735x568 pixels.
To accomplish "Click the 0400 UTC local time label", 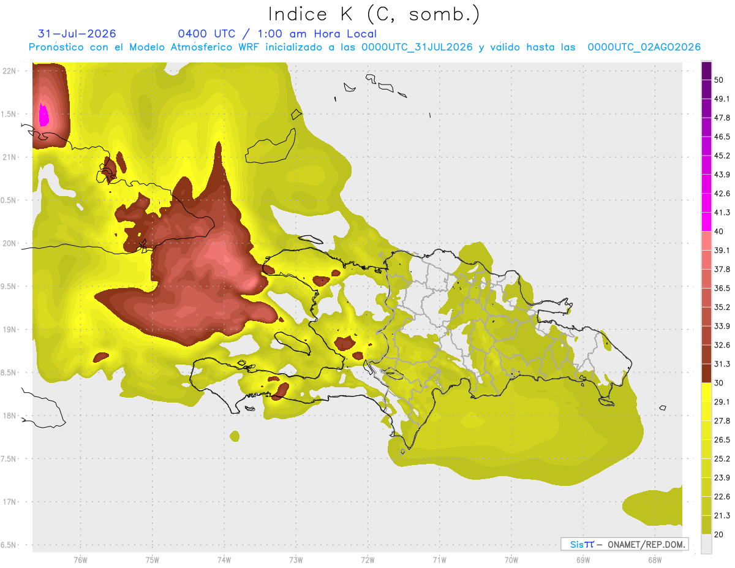I will (x=277, y=34).
